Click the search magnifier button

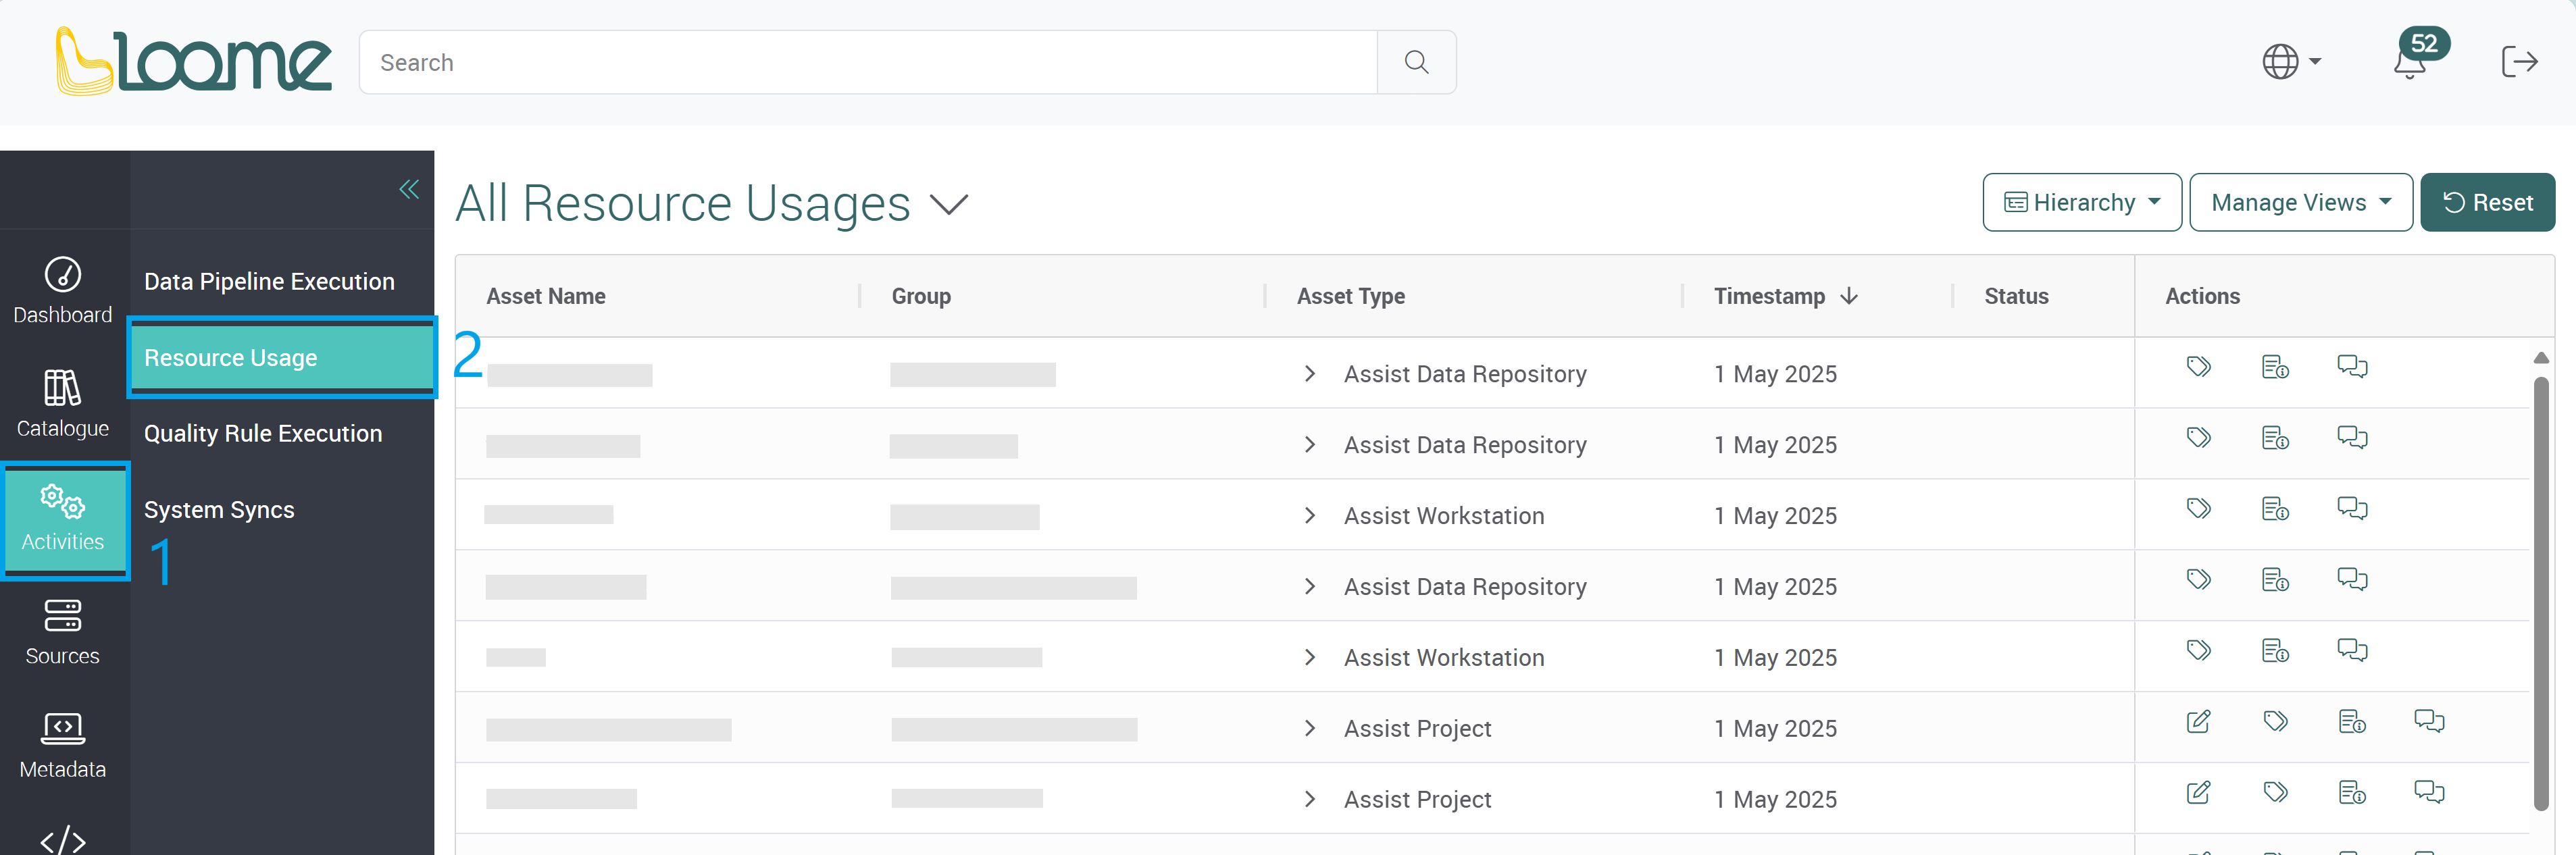coord(1416,62)
